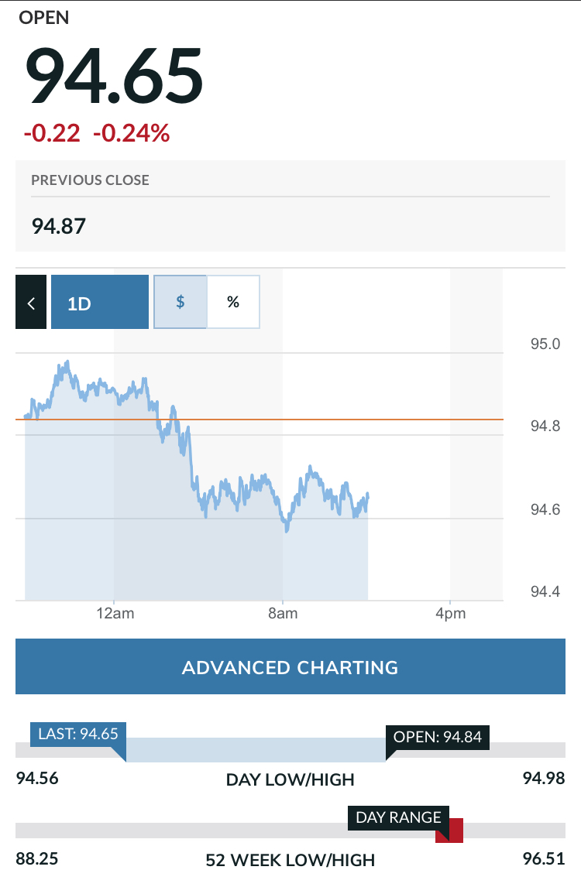The width and height of the screenshot is (581, 894).
Task: Click the 95.0 price axis label
Action: coord(545,344)
